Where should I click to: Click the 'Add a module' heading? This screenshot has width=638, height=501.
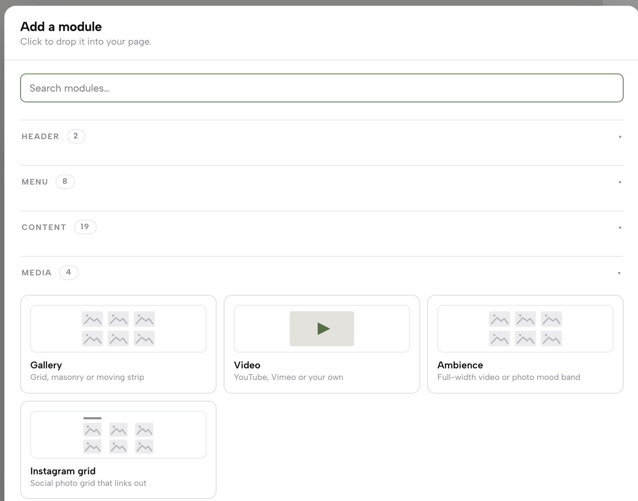click(61, 27)
